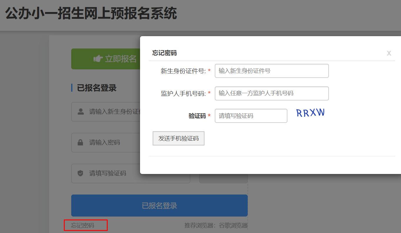
Task: Close the 忘记密码 dialog with x
Action: 389,53
